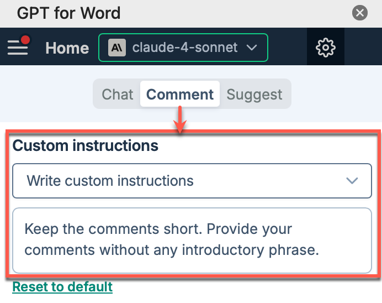The image size is (382, 303).
Task: Click the Home label in header
Action: 67,48
